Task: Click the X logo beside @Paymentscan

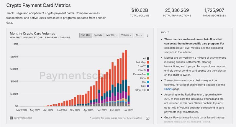Action: point(11,118)
